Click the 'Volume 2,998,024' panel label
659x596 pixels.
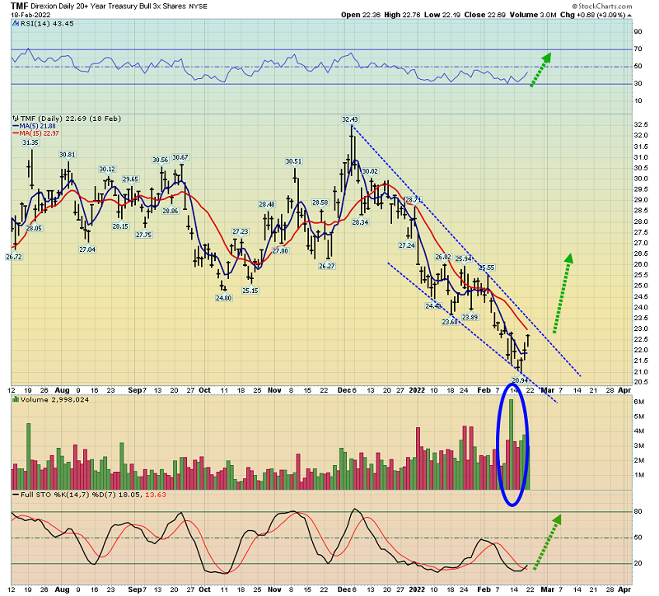click(x=54, y=400)
